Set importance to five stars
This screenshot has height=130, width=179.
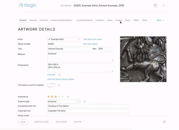coord(63,97)
